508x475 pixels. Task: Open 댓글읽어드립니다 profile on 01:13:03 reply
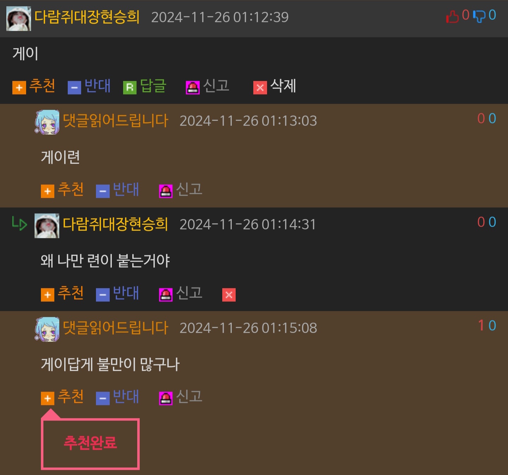point(115,121)
